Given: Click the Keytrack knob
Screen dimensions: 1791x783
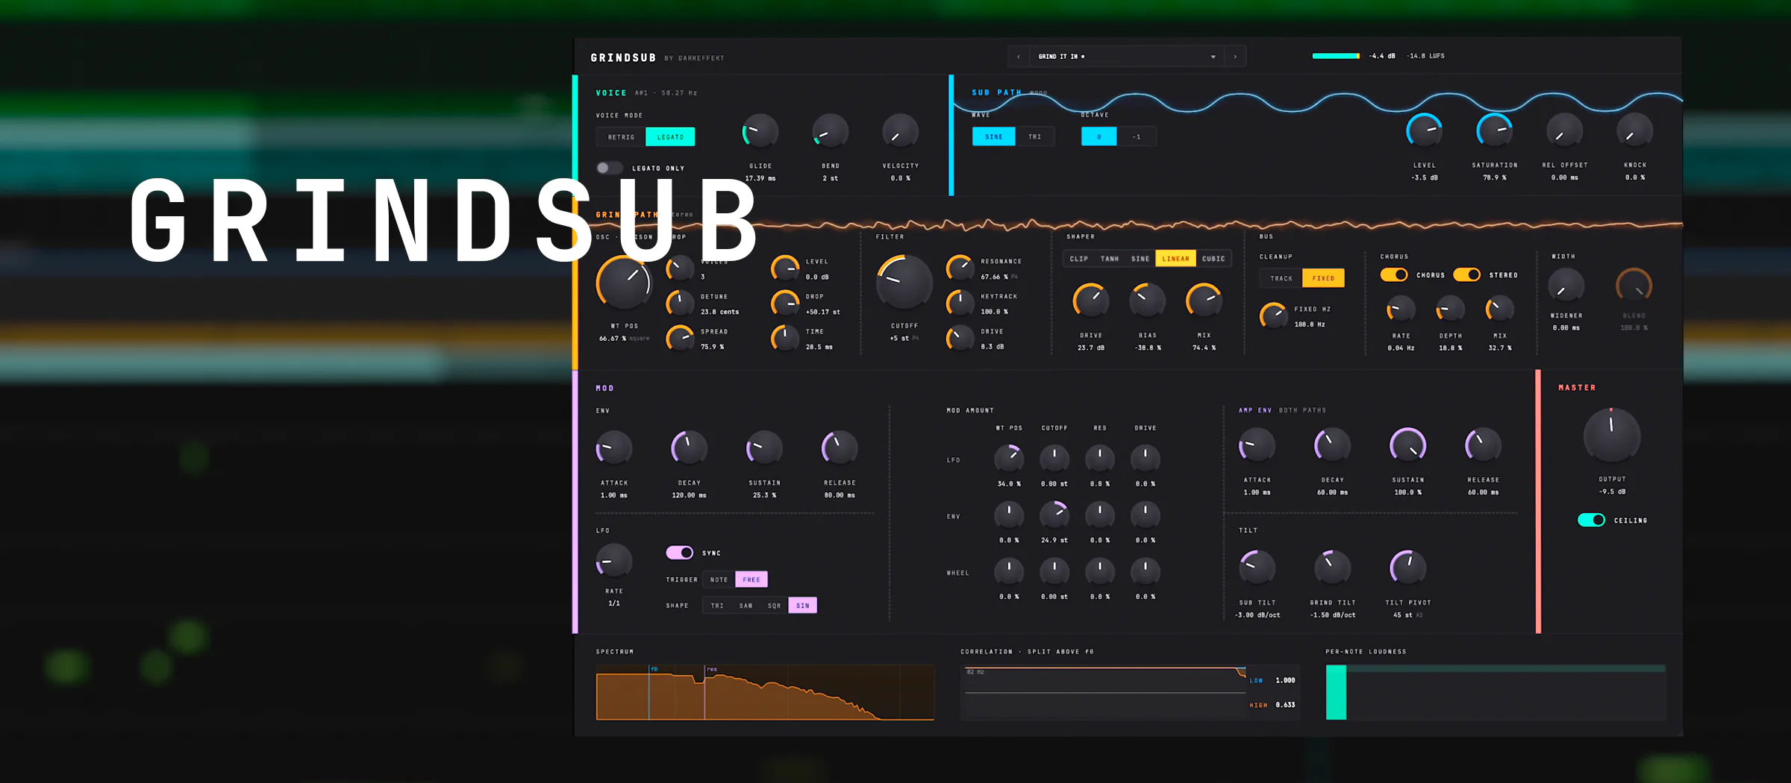Looking at the screenshot, I should click(960, 303).
